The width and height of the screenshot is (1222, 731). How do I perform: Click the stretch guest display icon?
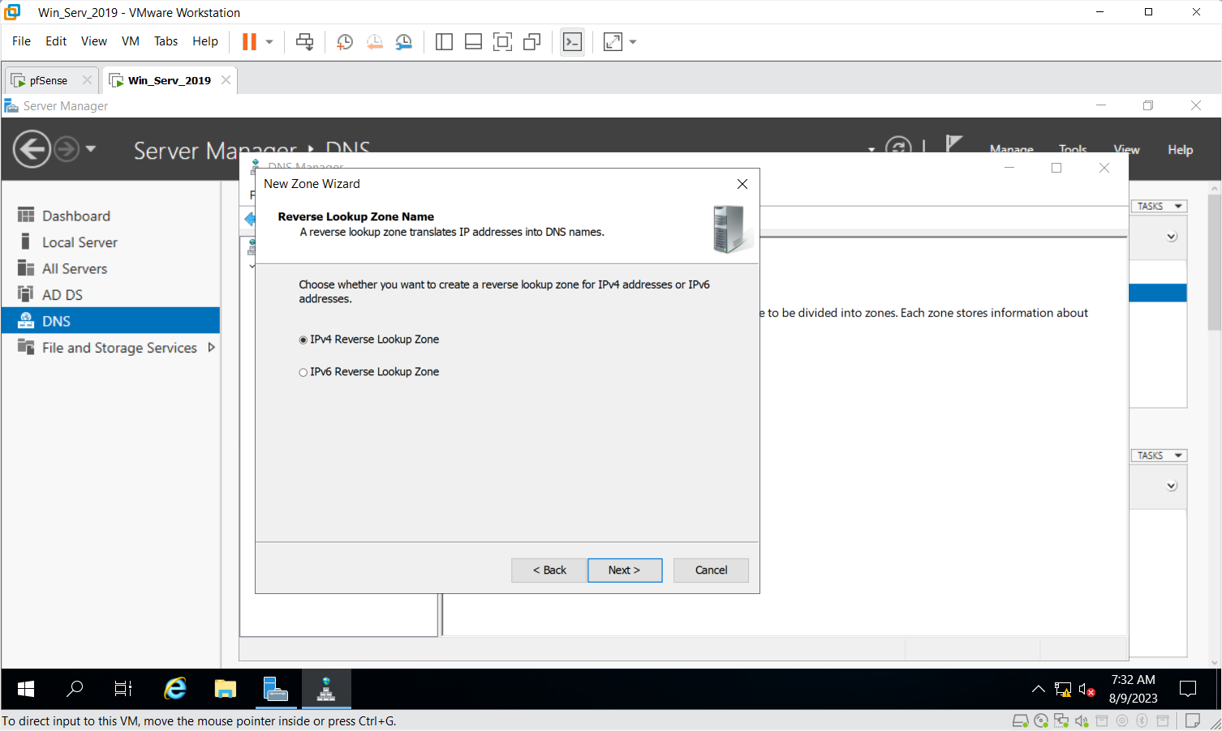click(x=613, y=42)
